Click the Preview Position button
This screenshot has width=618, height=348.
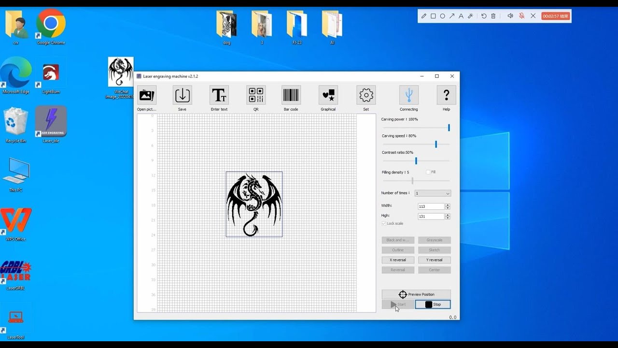(416, 294)
